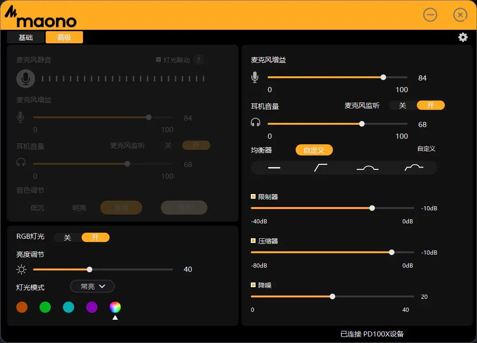Open the 常亮 light mode dropdown
The height and width of the screenshot is (343, 477).
[x=92, y=286]
